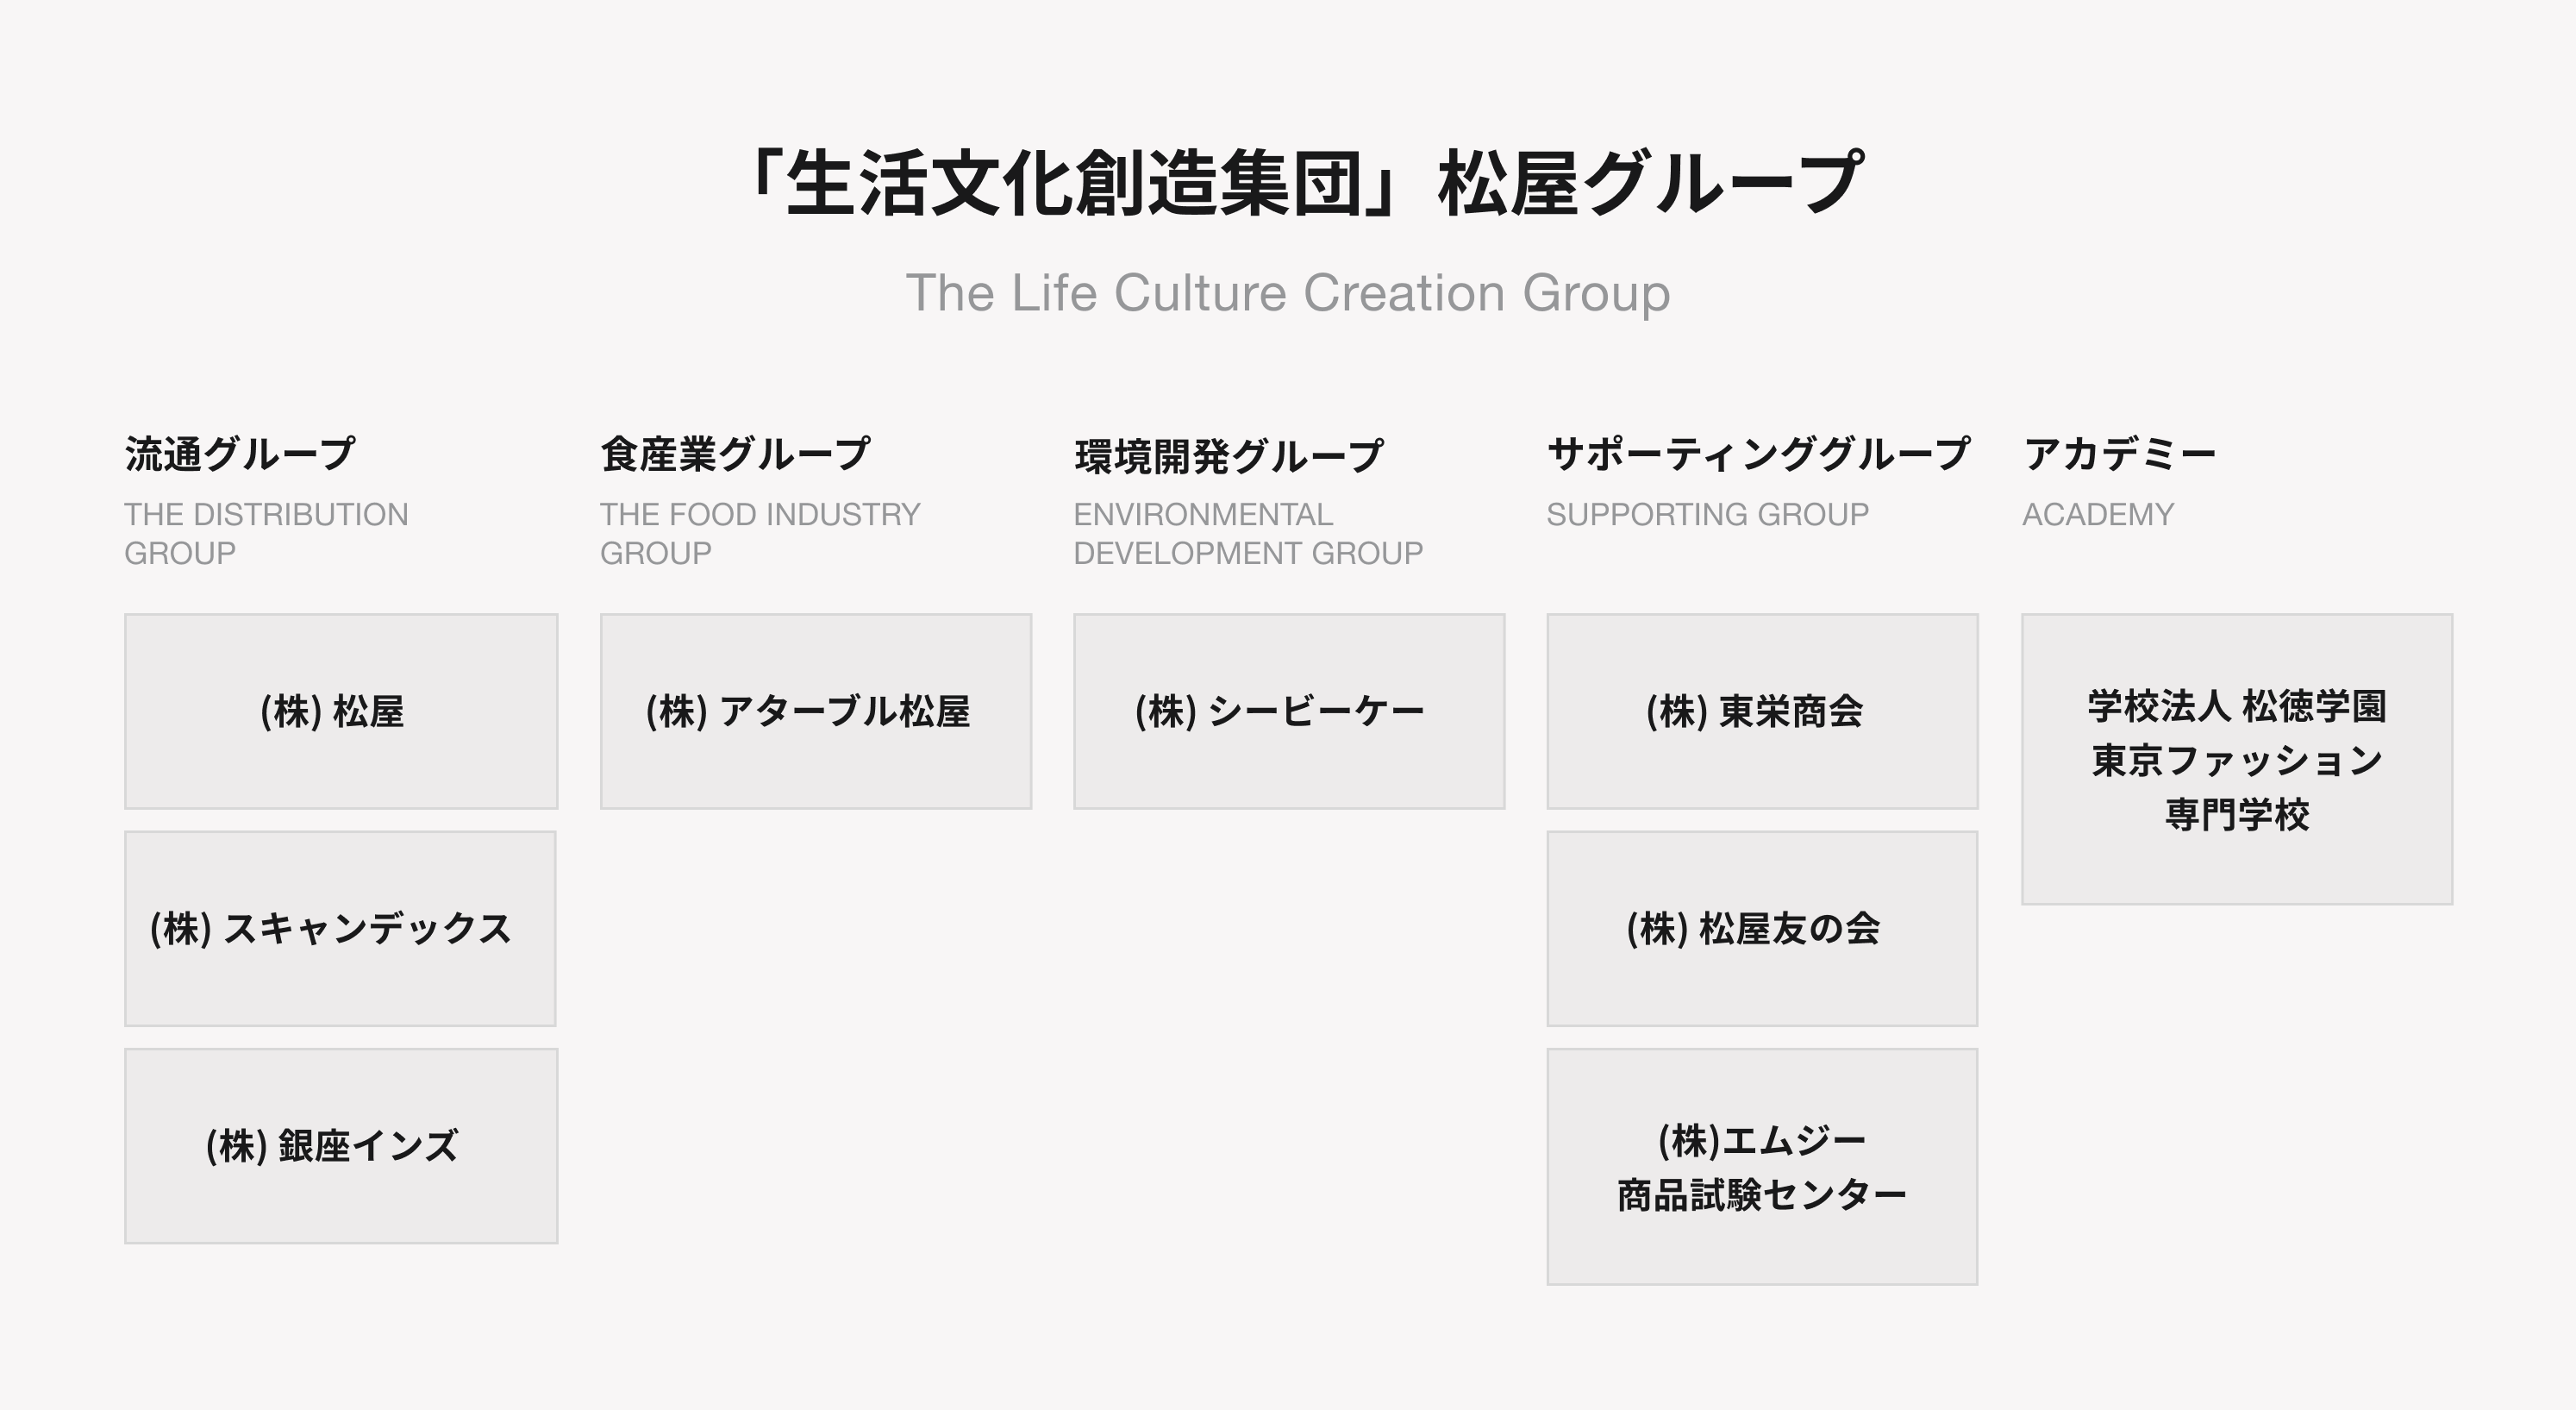Click the 流通グループ heading
Viewport: 2576px width, 1410px height.
240,454
